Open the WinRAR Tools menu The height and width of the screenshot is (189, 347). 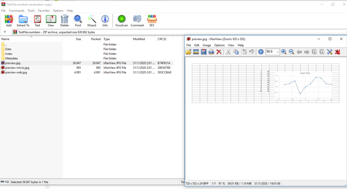click(x=31, y=11)
